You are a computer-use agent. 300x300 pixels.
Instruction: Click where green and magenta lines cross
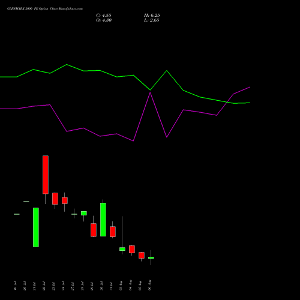(227, 102)
